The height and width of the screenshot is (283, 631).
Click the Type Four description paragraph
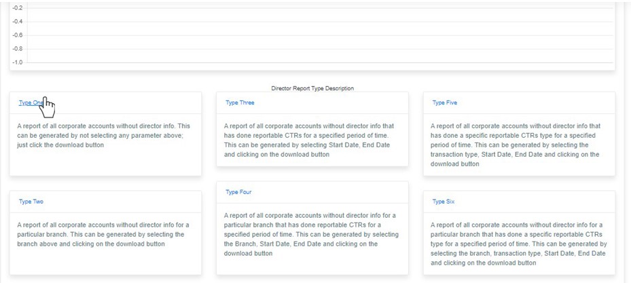point(311,234)
